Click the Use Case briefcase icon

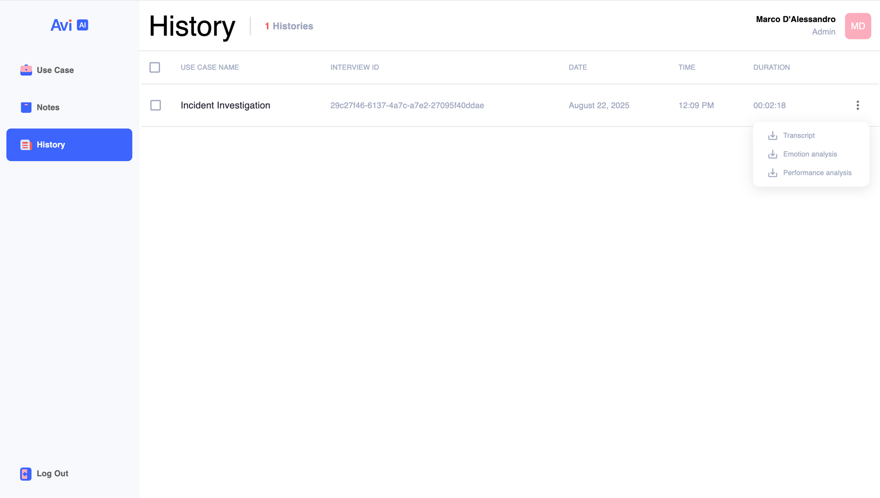26,70
